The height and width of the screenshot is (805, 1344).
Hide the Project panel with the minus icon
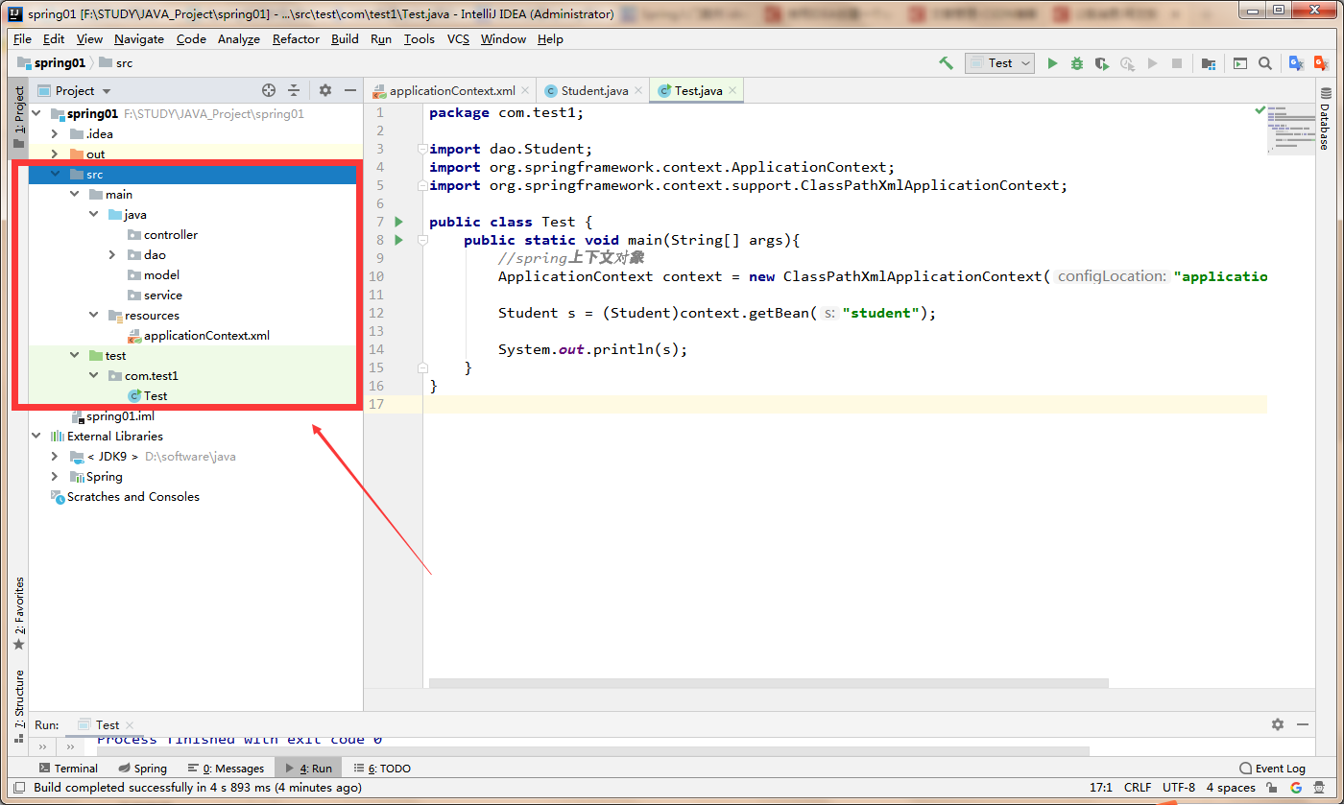click(350, 90)
